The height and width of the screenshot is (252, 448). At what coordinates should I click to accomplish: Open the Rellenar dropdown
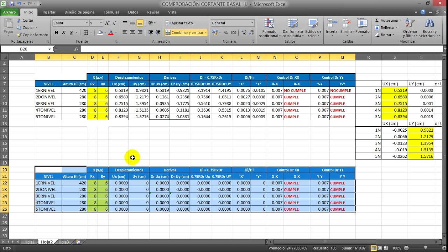(386, 28)
